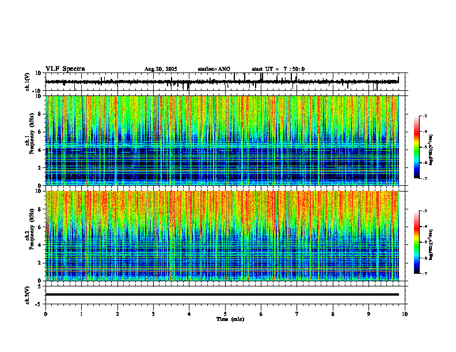Select the start UT 7:50:0 header text
The height and width of the screenshot is (352, 456).
[x=278, y=69]
